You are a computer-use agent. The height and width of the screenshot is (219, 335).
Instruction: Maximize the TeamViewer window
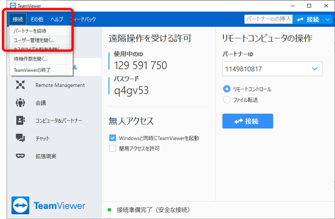coord(309,6)
